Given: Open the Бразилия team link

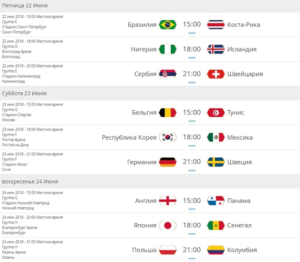Looking at the screenshot, I should [142, 24].
